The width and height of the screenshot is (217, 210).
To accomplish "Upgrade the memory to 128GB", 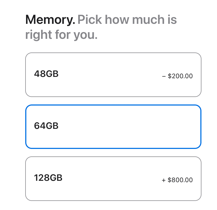I will tap(113, 178).
